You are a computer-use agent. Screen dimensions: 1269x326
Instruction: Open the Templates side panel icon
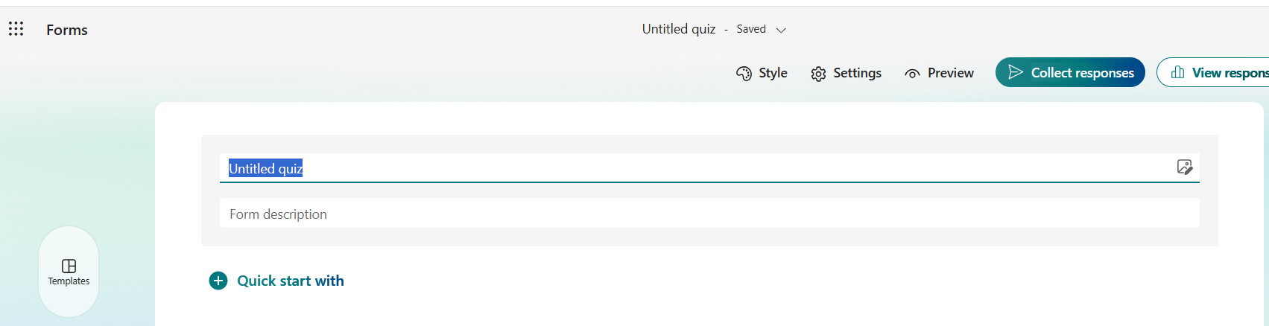click(x=69, y=266)
